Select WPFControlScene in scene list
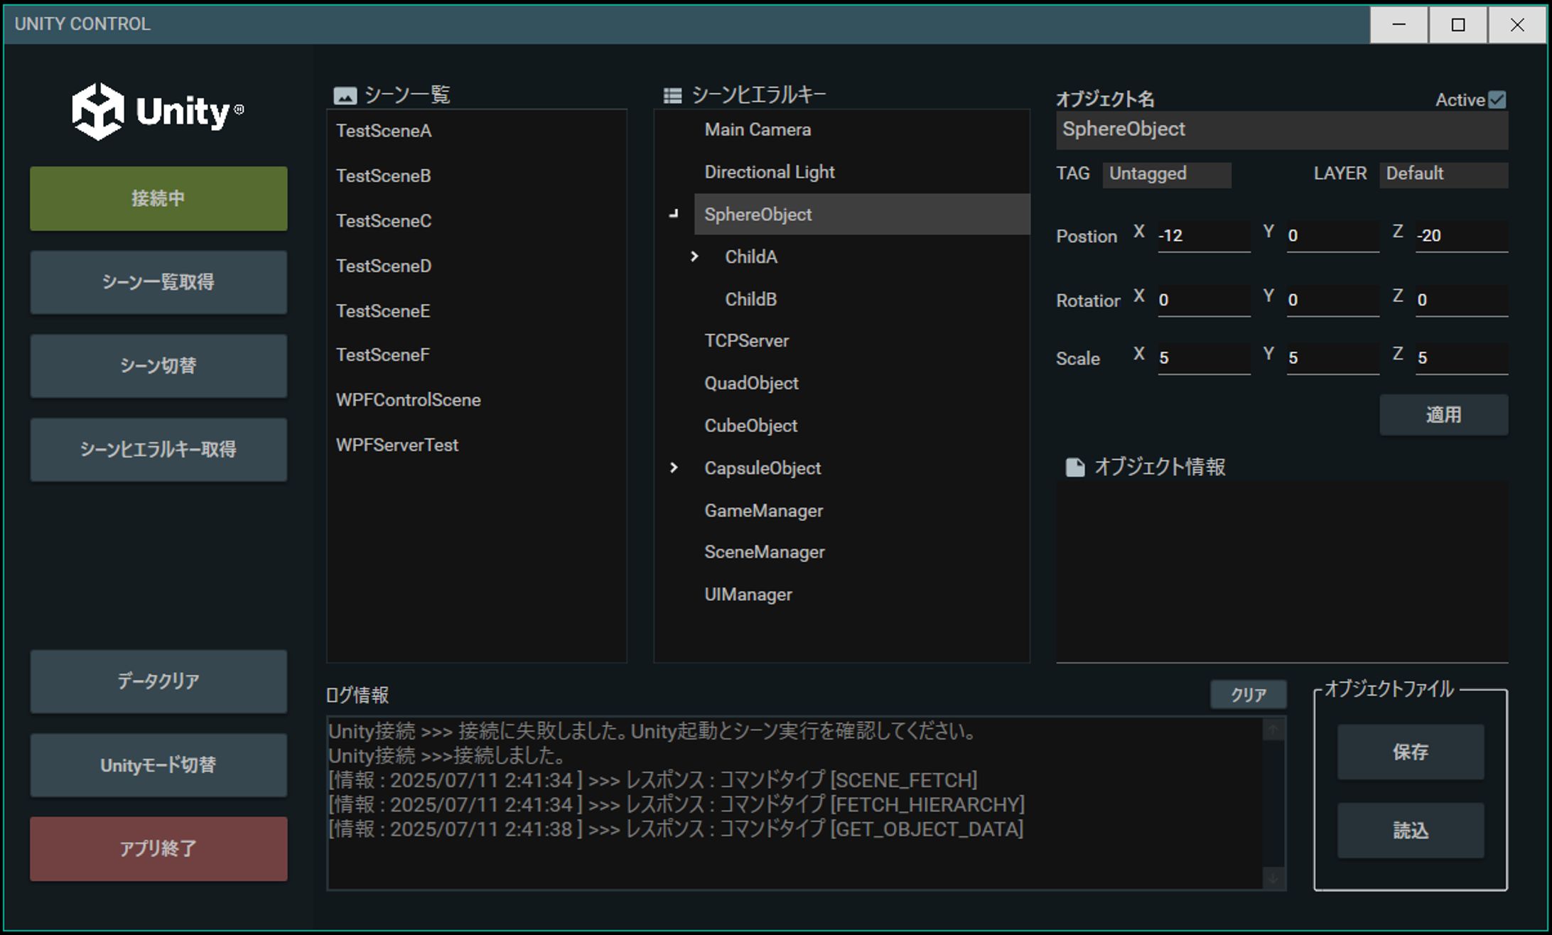The image size is (1552, 935). point(408,400)
